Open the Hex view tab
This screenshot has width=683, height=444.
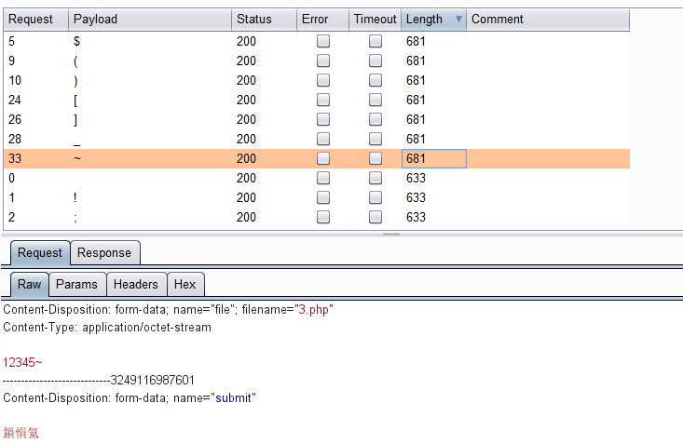[185, 284]
